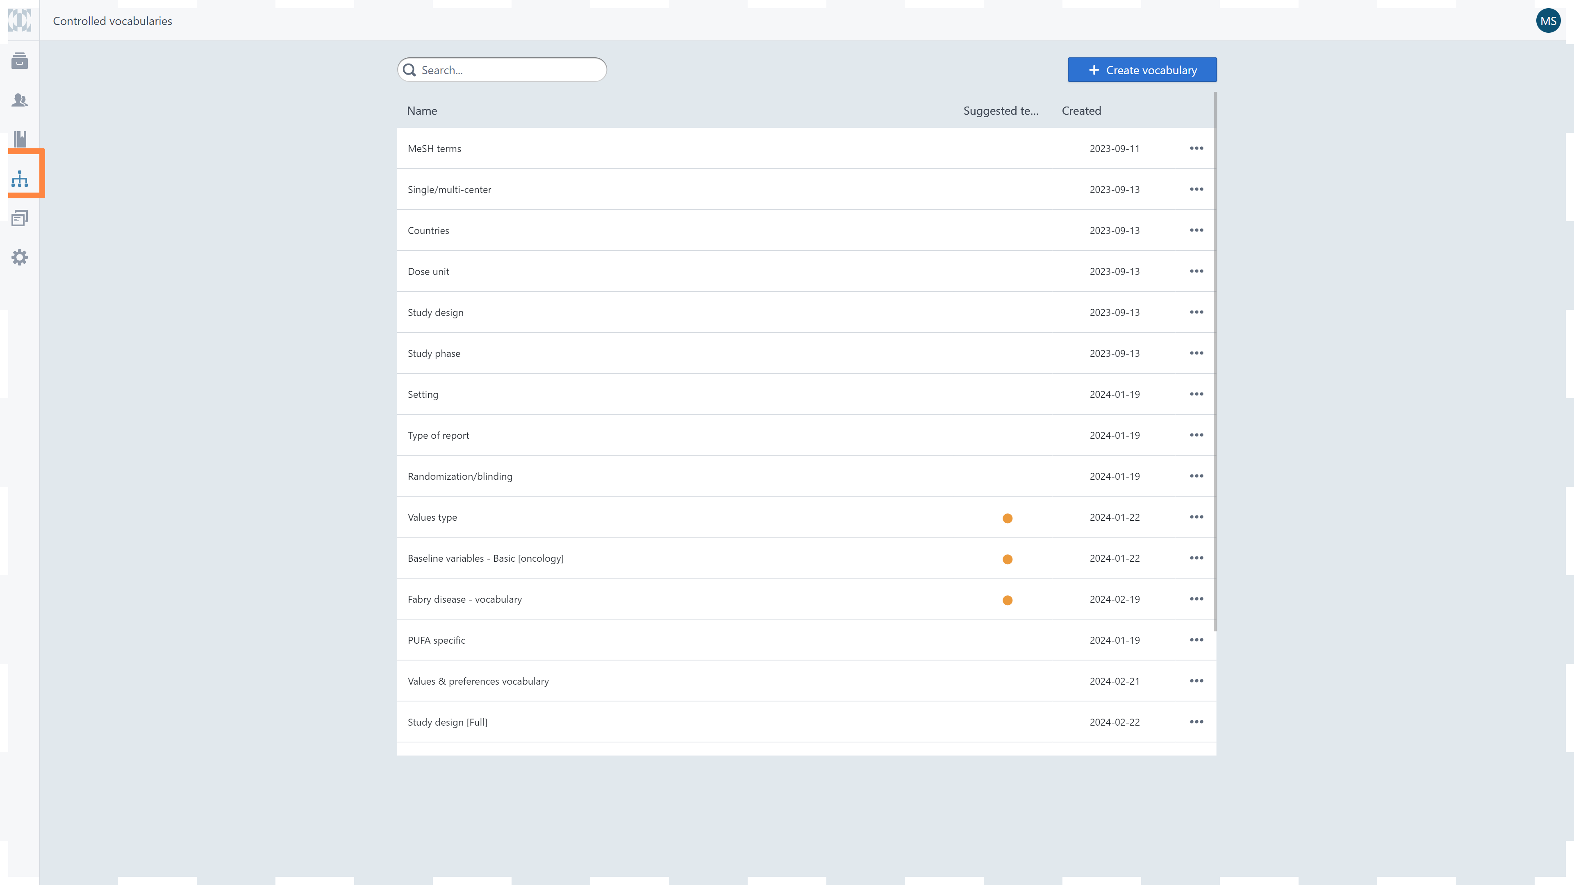Open the archive box sidebar icon

(x=20, y=61)
